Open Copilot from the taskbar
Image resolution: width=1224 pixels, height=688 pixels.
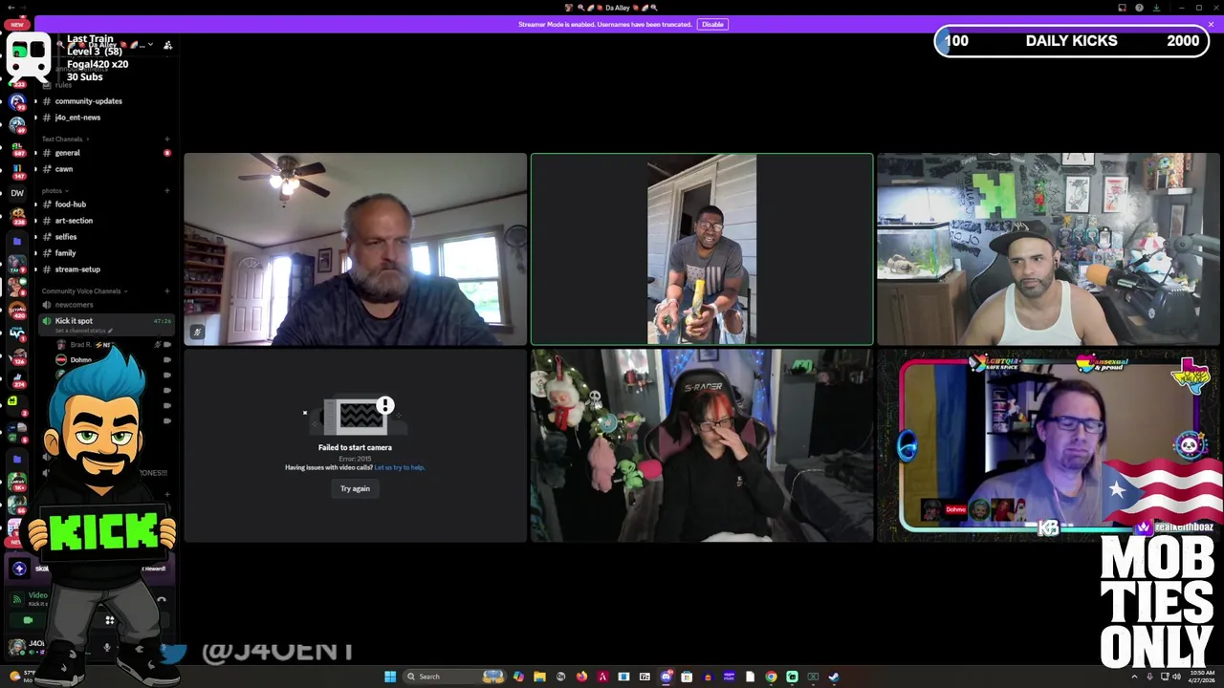point(518,677)
